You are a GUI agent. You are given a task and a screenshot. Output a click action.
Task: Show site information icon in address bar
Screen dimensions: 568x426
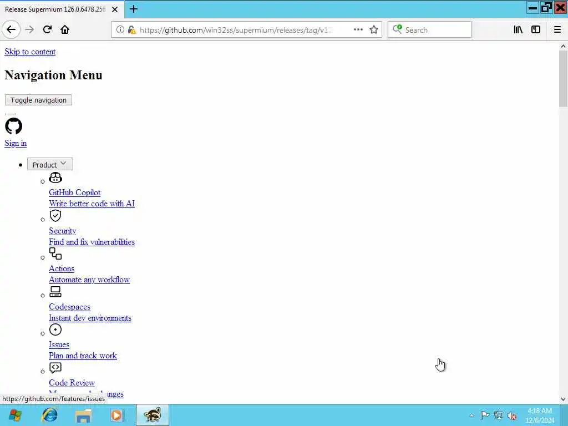point(120,30)
